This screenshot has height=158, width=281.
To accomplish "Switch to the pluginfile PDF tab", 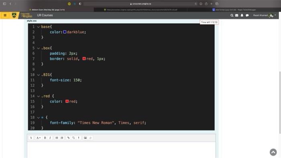I will [140, 10].
